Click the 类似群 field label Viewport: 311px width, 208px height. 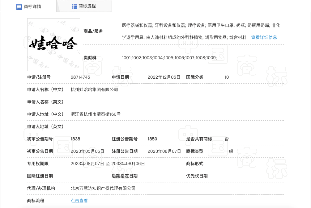90,58
